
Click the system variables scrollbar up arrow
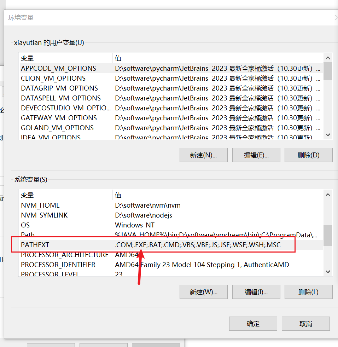click(328, 195)
